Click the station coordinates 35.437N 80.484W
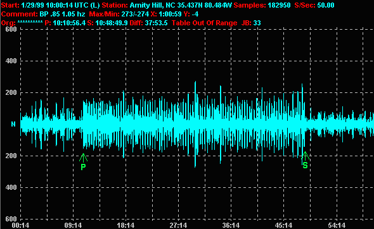374x229 pixels. coord(204,5)
